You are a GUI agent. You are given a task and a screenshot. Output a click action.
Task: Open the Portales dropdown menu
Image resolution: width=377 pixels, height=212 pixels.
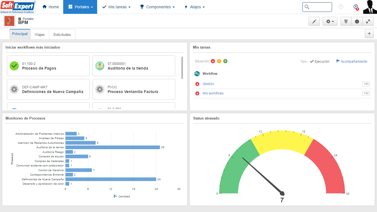tap(80, 7)
